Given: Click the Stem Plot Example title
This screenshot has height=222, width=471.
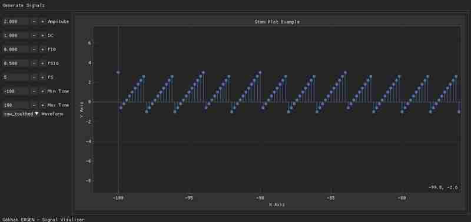Looking at the screenshot, I should 277,22.
